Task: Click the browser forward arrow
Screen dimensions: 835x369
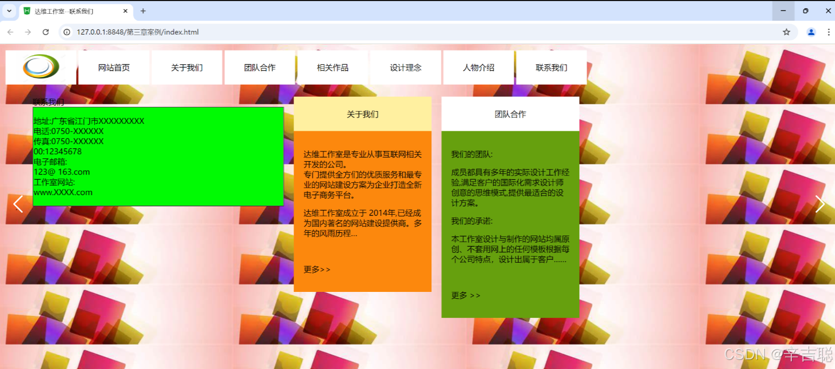Action: click(x=28, y=32)
